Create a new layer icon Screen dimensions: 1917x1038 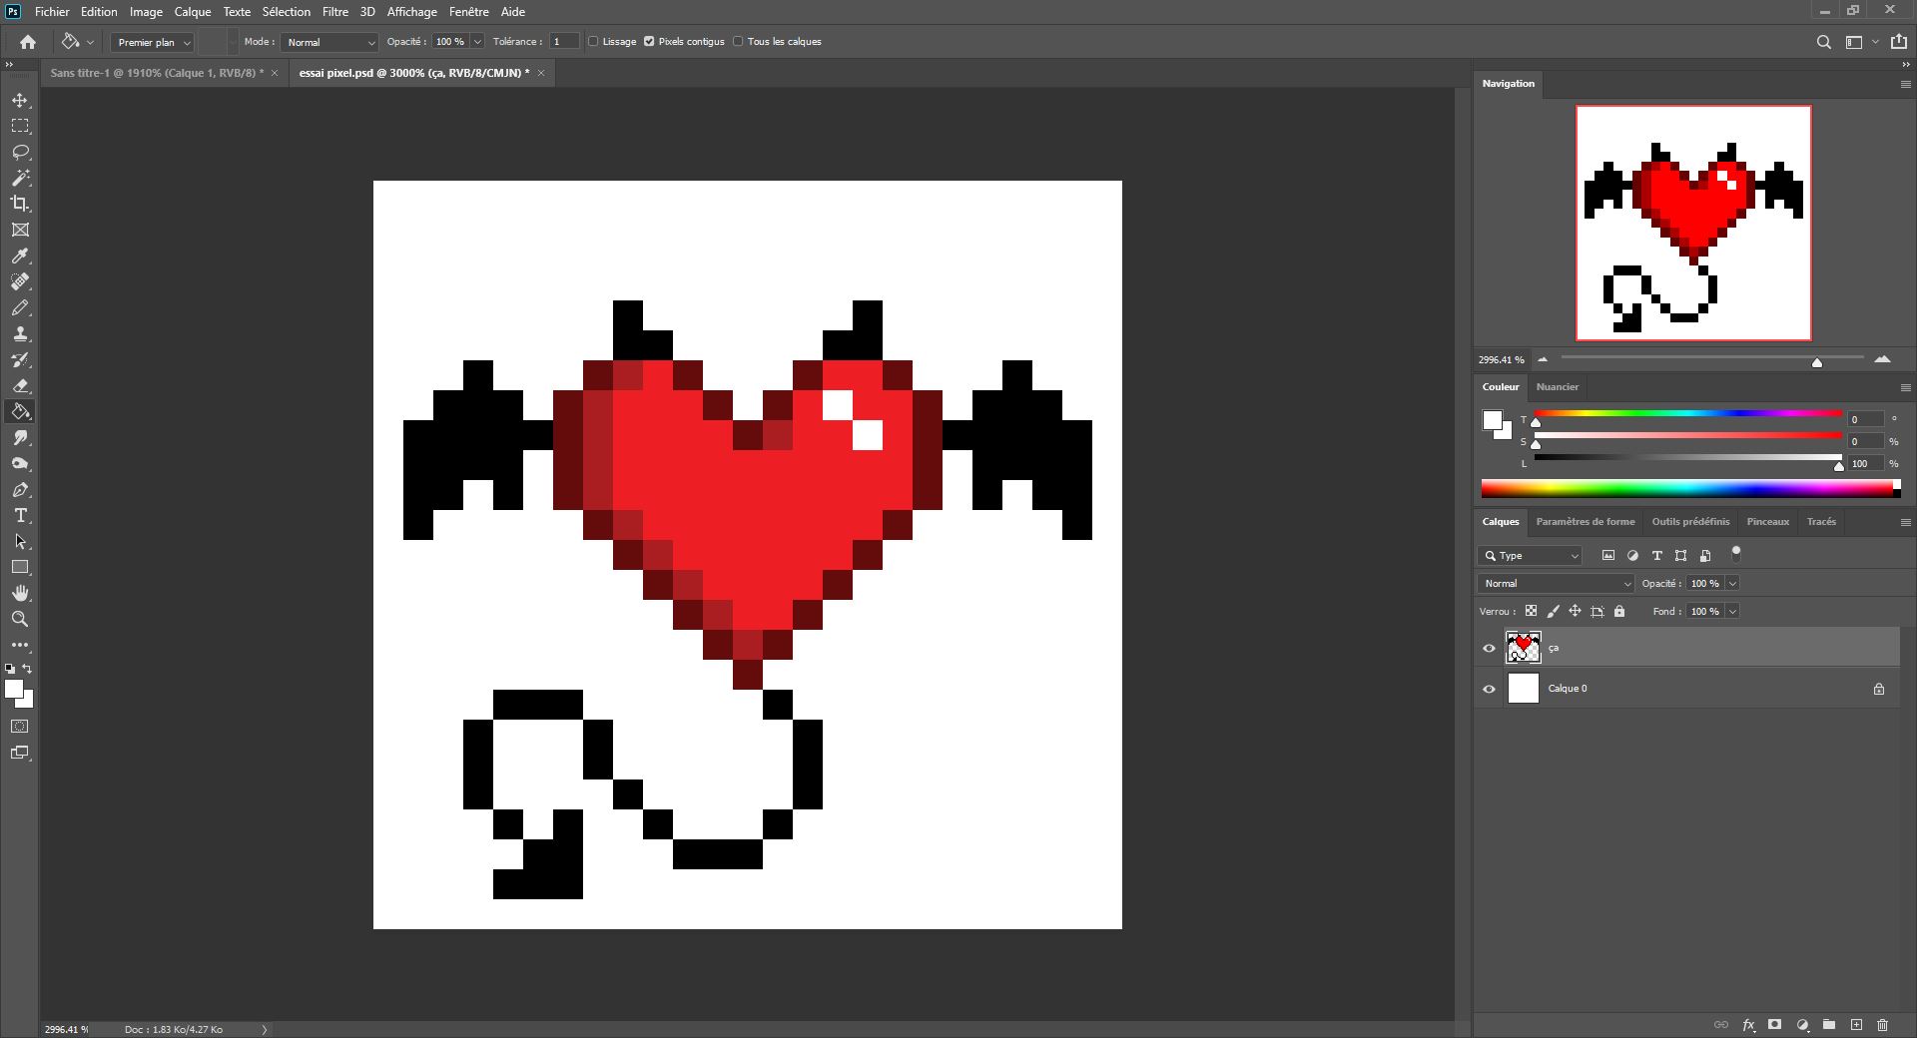[1856, 1025]
